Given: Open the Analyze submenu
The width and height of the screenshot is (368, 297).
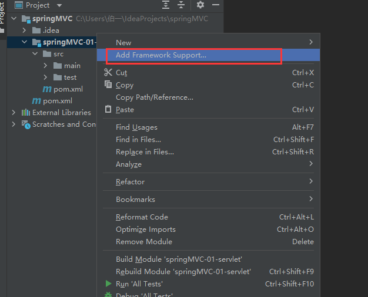Looking at the screenshot, I should pos(209,164).
